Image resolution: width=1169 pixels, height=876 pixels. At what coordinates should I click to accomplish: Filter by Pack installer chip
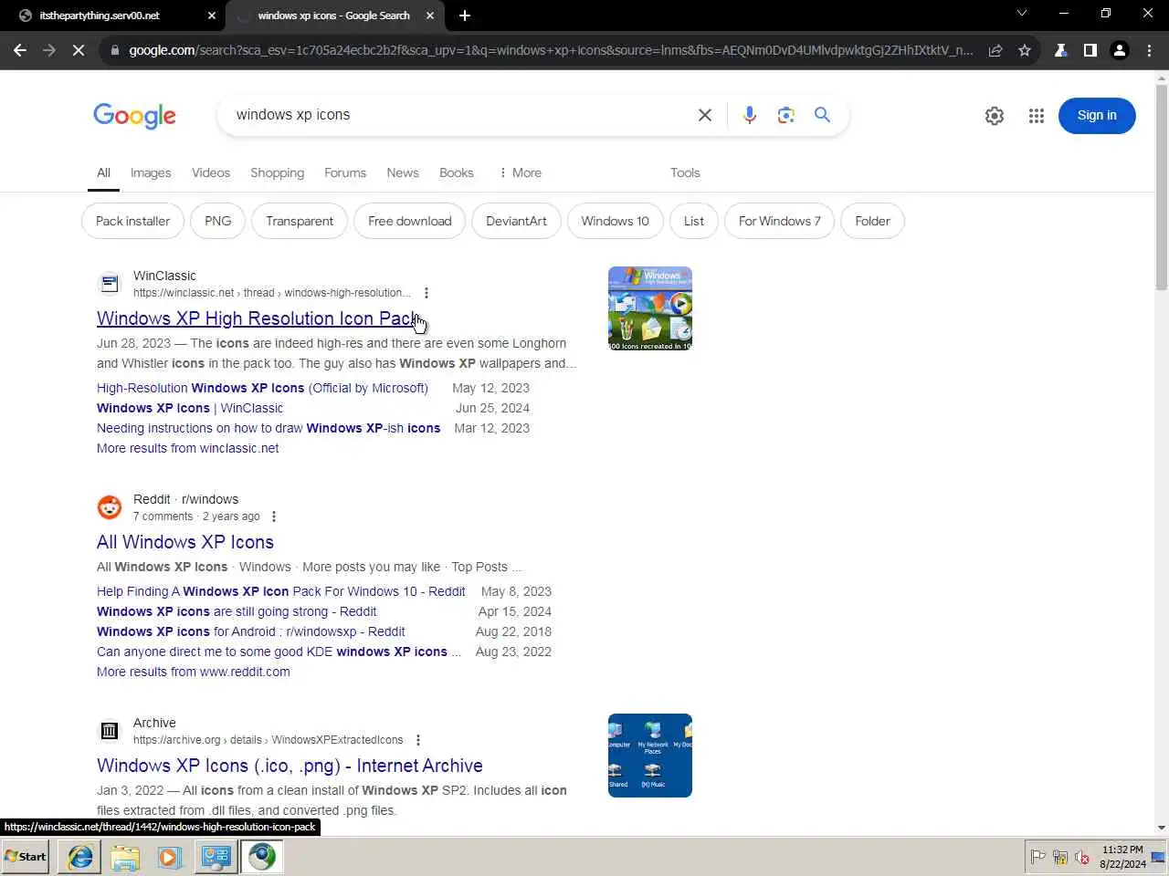click(x=132, y=221)
